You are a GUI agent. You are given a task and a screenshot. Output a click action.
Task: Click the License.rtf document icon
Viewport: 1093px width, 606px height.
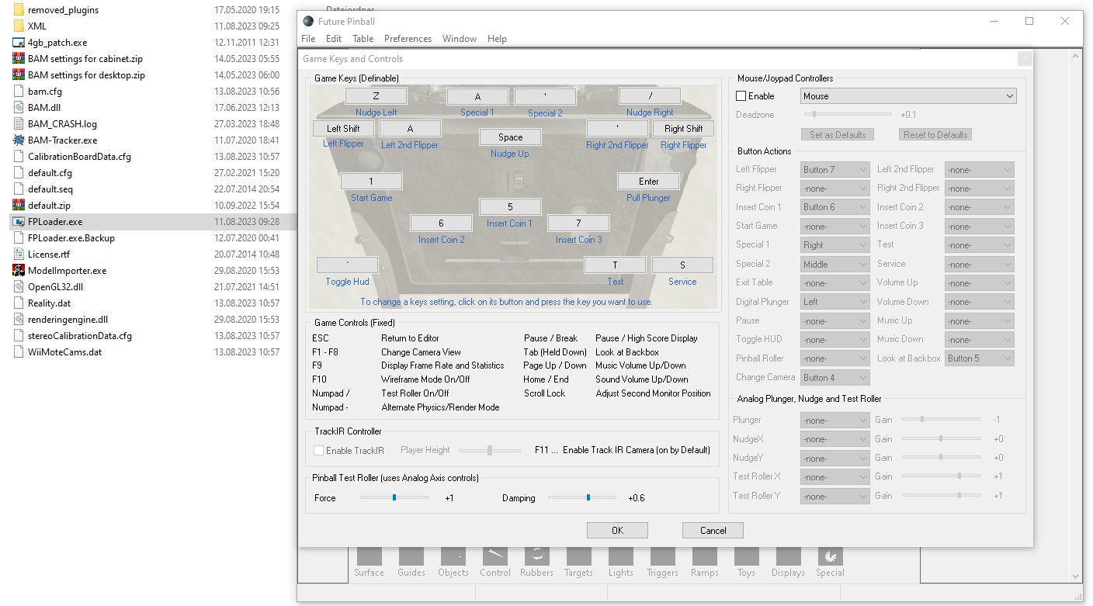[x=19, y=255]
